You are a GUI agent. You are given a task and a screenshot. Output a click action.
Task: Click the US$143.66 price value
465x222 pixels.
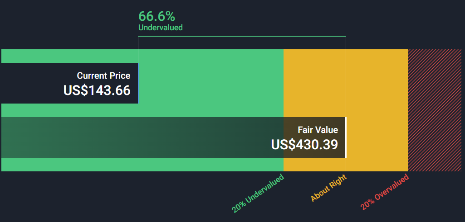tap(97, 90)
